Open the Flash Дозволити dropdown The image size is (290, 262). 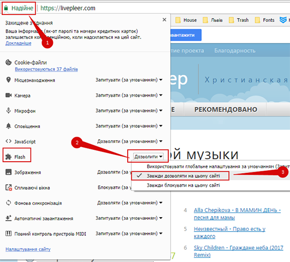click(148, 157)
